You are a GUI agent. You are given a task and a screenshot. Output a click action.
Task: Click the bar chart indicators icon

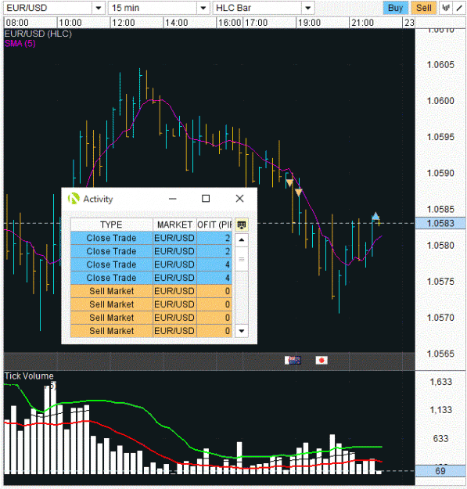446,8
